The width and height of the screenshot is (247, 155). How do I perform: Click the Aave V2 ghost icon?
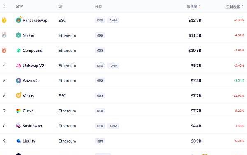(19, 81)
